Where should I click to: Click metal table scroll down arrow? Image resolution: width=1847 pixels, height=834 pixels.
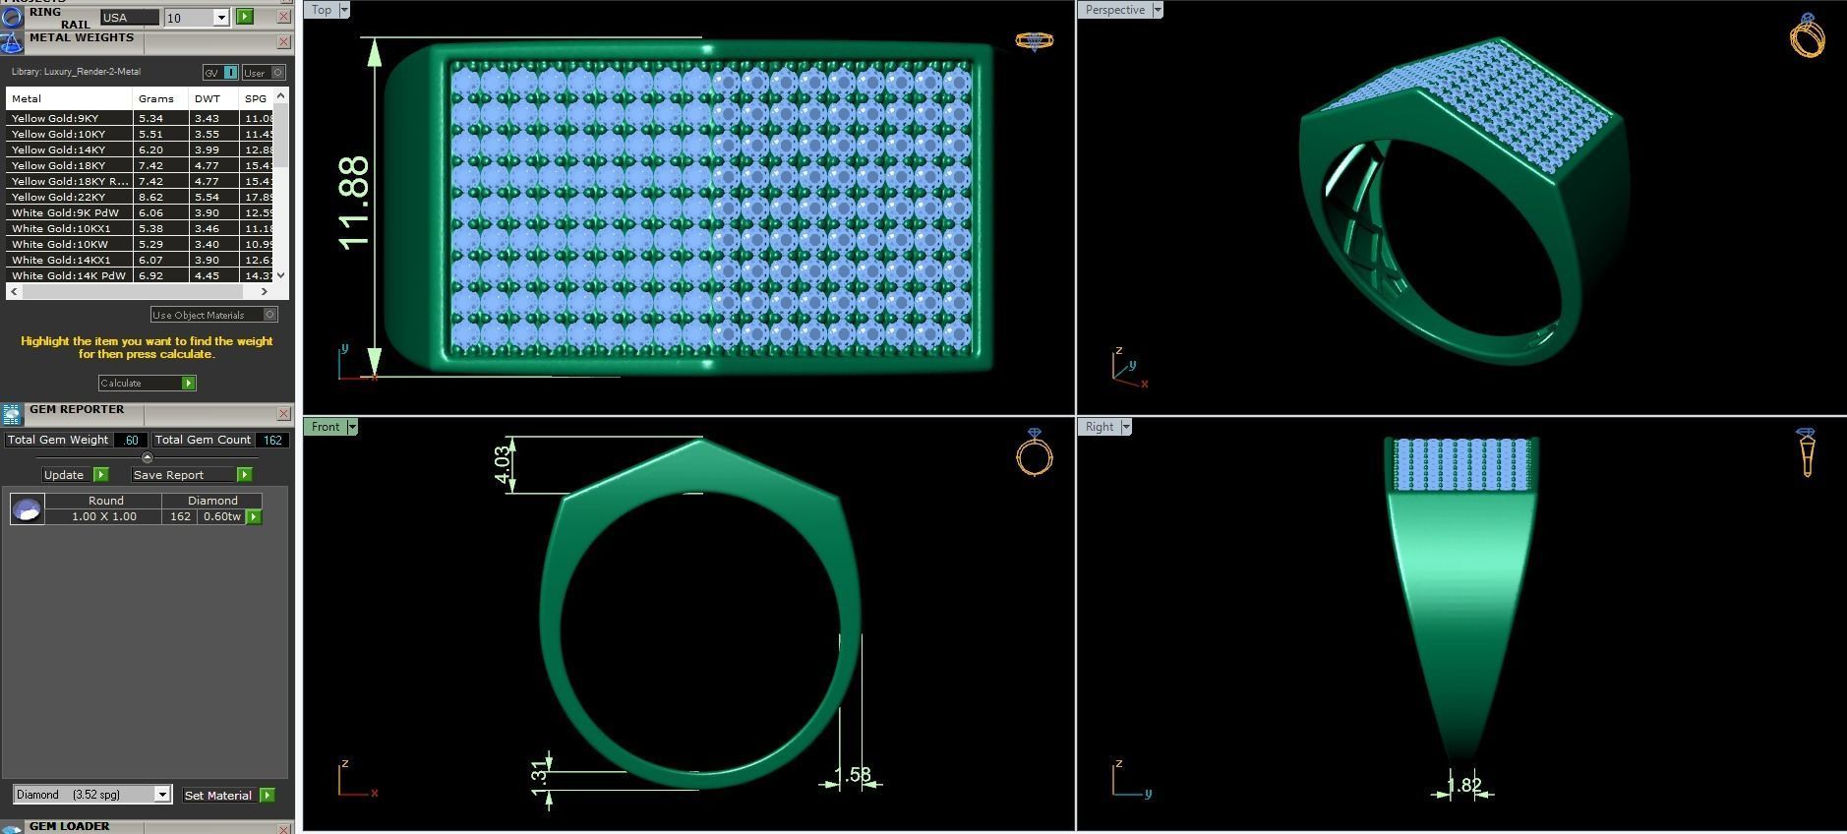click(x=281, y=275)
